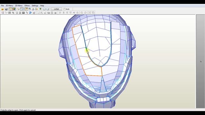Enable the Auto checkbox

point(64,9)
